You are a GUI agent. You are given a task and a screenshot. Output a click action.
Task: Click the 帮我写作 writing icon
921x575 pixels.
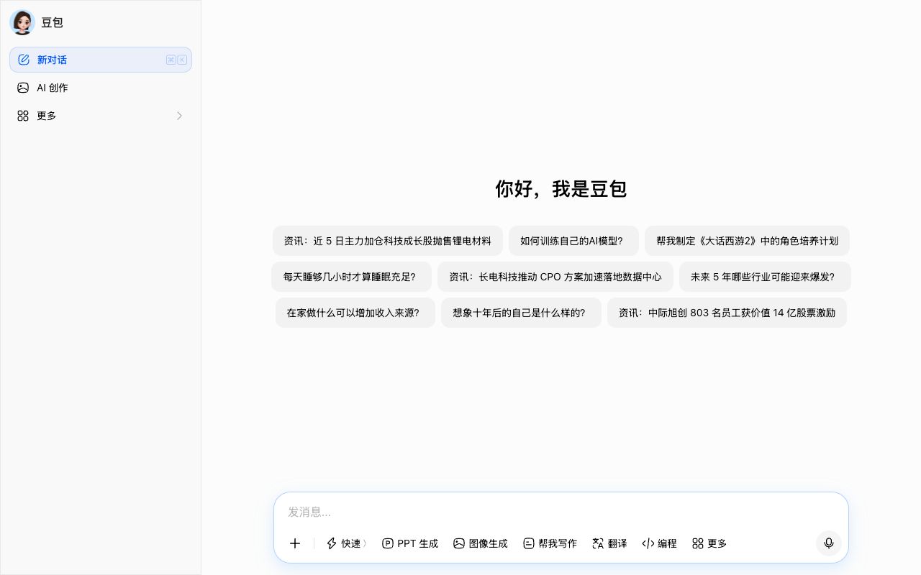[529, 543]
